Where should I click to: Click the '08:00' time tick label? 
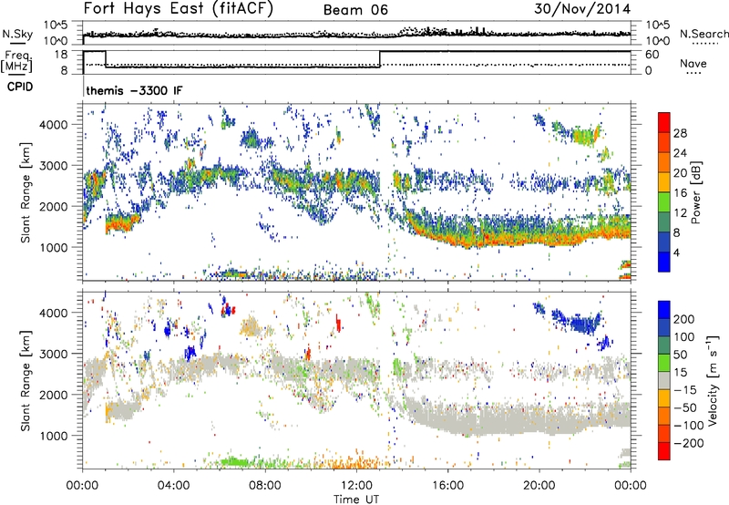[x=265, y=486]
